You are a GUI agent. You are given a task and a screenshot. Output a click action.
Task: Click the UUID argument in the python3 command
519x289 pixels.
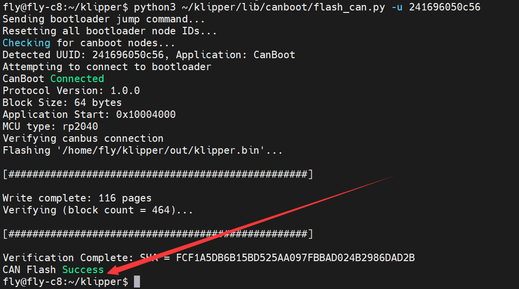pos(445,7)
